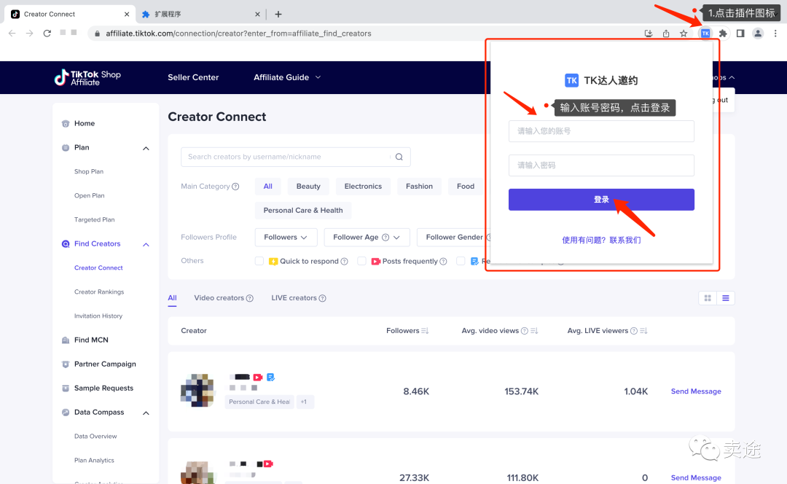Screen dimensions: 787x484
Task: Filter by Fashion category
Action: tap(419, 187)
